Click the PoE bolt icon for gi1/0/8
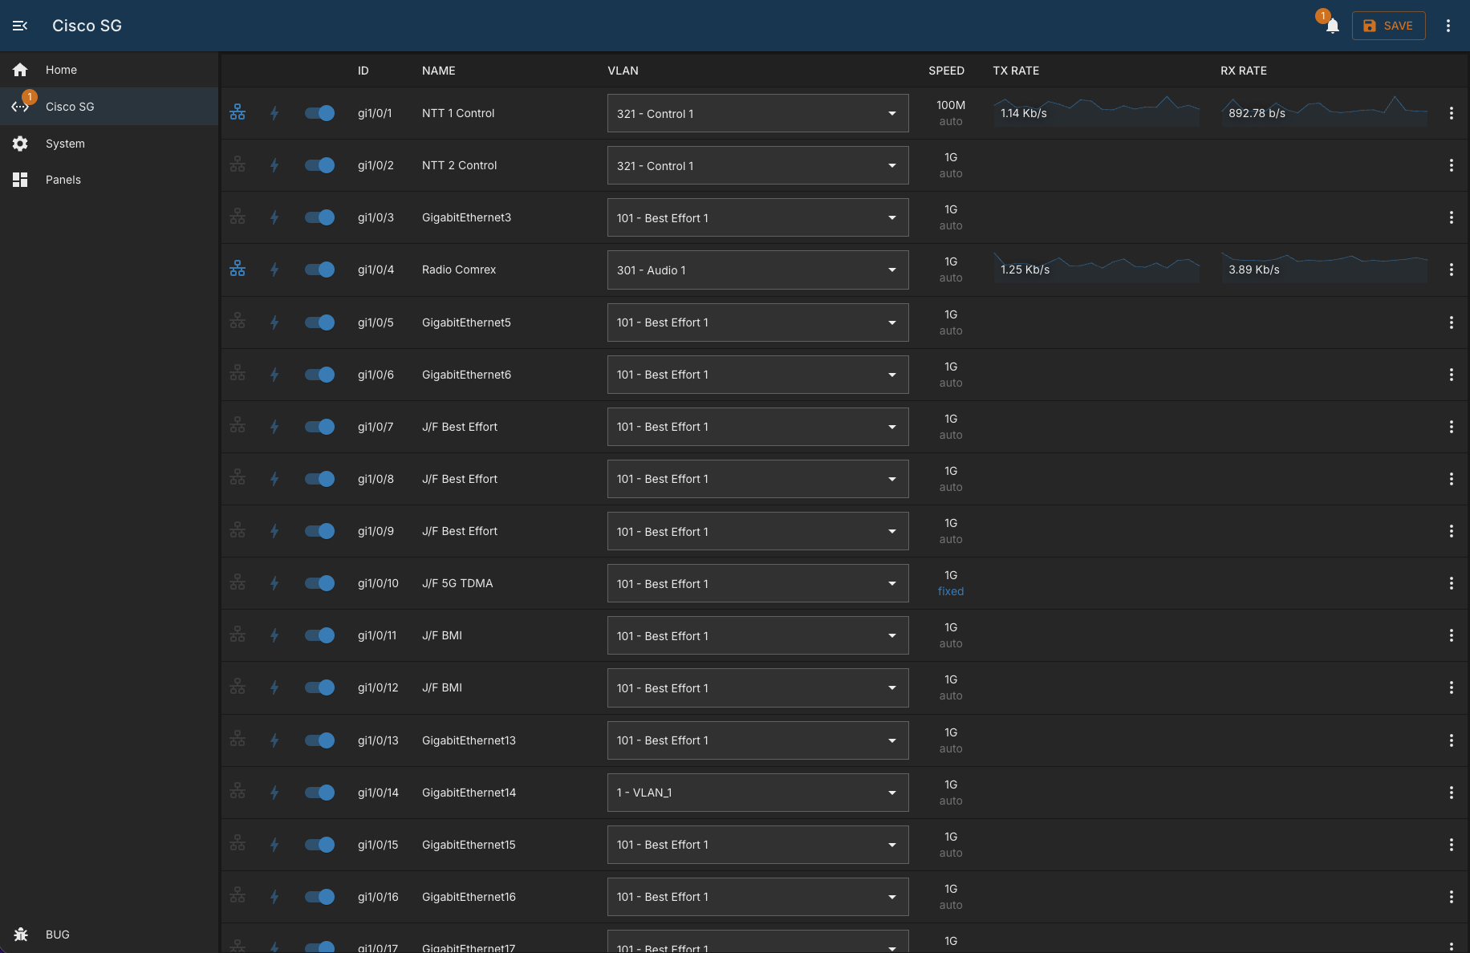Image resolution: width=1470 pixels, height=953 pixels. coord(274,479)
